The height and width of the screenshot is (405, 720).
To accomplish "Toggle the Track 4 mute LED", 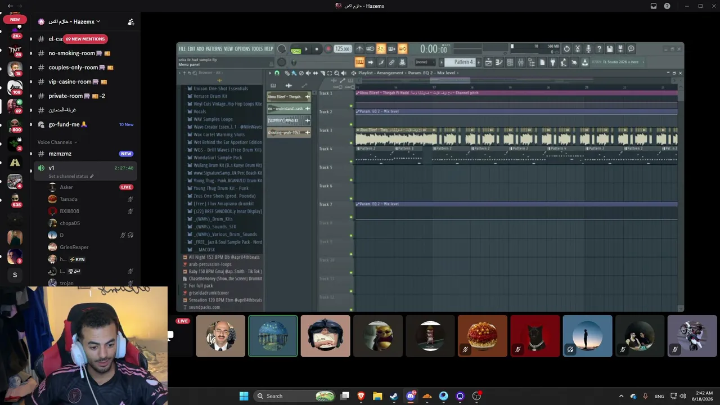I will tap(352, 162).
